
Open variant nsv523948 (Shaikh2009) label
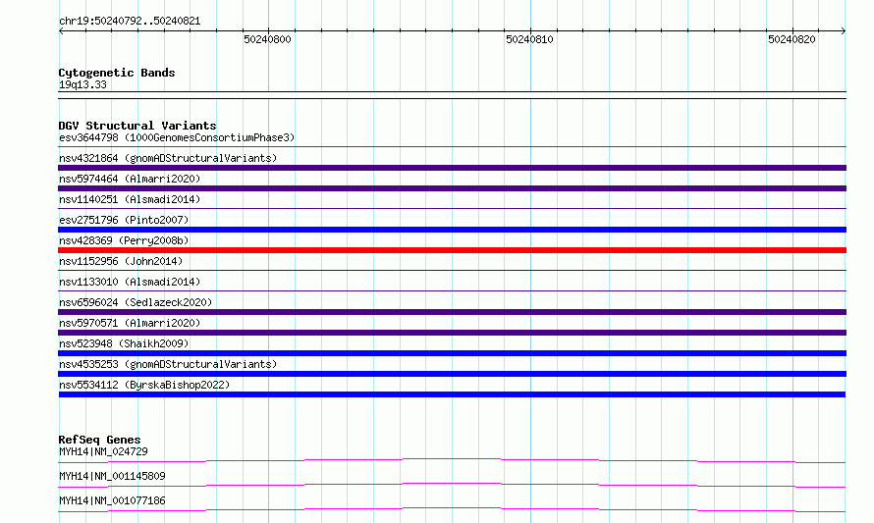coord(124,343)
